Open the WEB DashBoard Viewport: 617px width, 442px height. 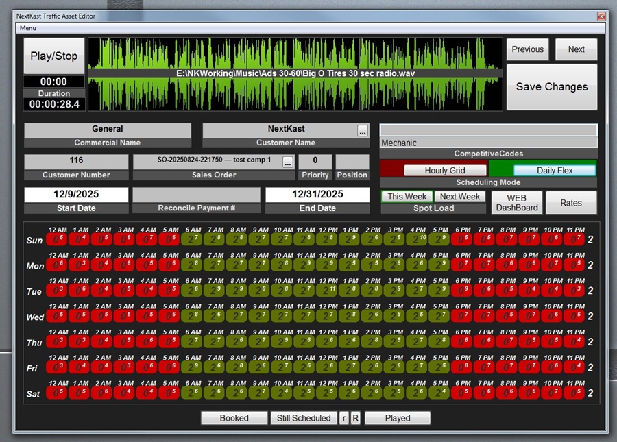(516, 203)
